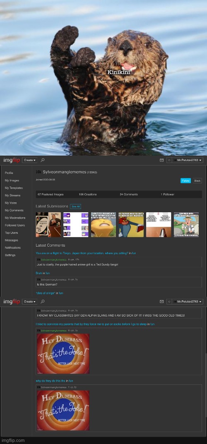
Task: Click the imgflip logo above the Profile sidebar
Action: pyautogui.click(x=12, y=160)
